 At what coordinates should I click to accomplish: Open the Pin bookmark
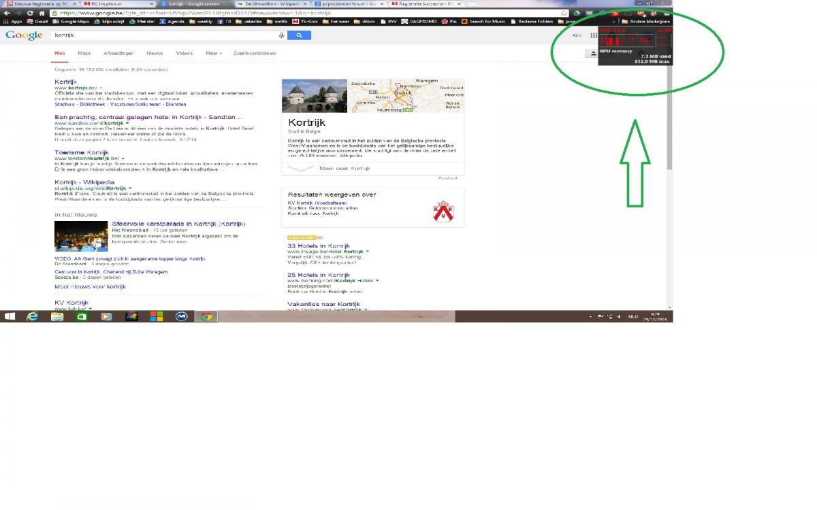(449, 22)
